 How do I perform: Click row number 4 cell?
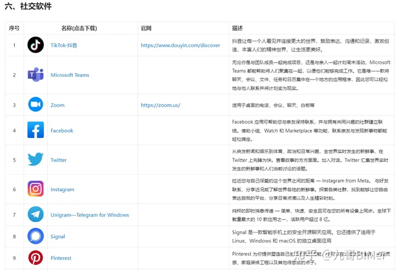(14, 130)
